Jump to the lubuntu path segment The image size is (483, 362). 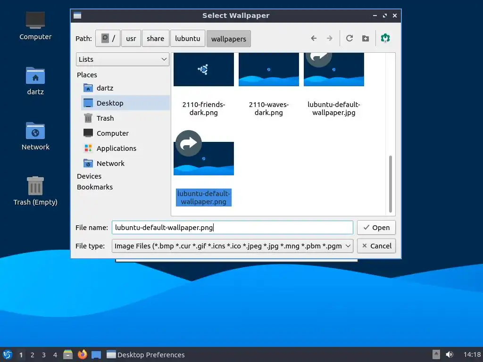pos(188,39)
